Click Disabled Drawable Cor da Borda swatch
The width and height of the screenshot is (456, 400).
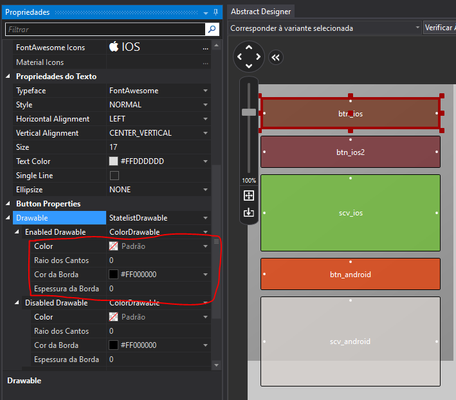tap(113, 345)
